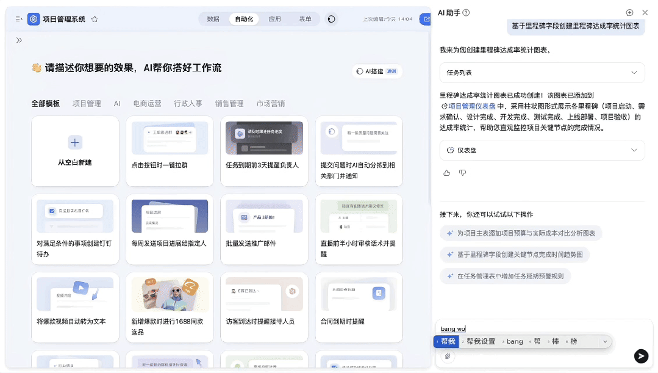Give thumbs down to the AI response
Viewport: 658px width, 373px height.
pos(462,173)
